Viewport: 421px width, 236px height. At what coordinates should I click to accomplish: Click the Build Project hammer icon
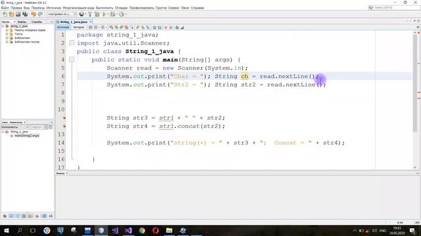pos(90,14)
